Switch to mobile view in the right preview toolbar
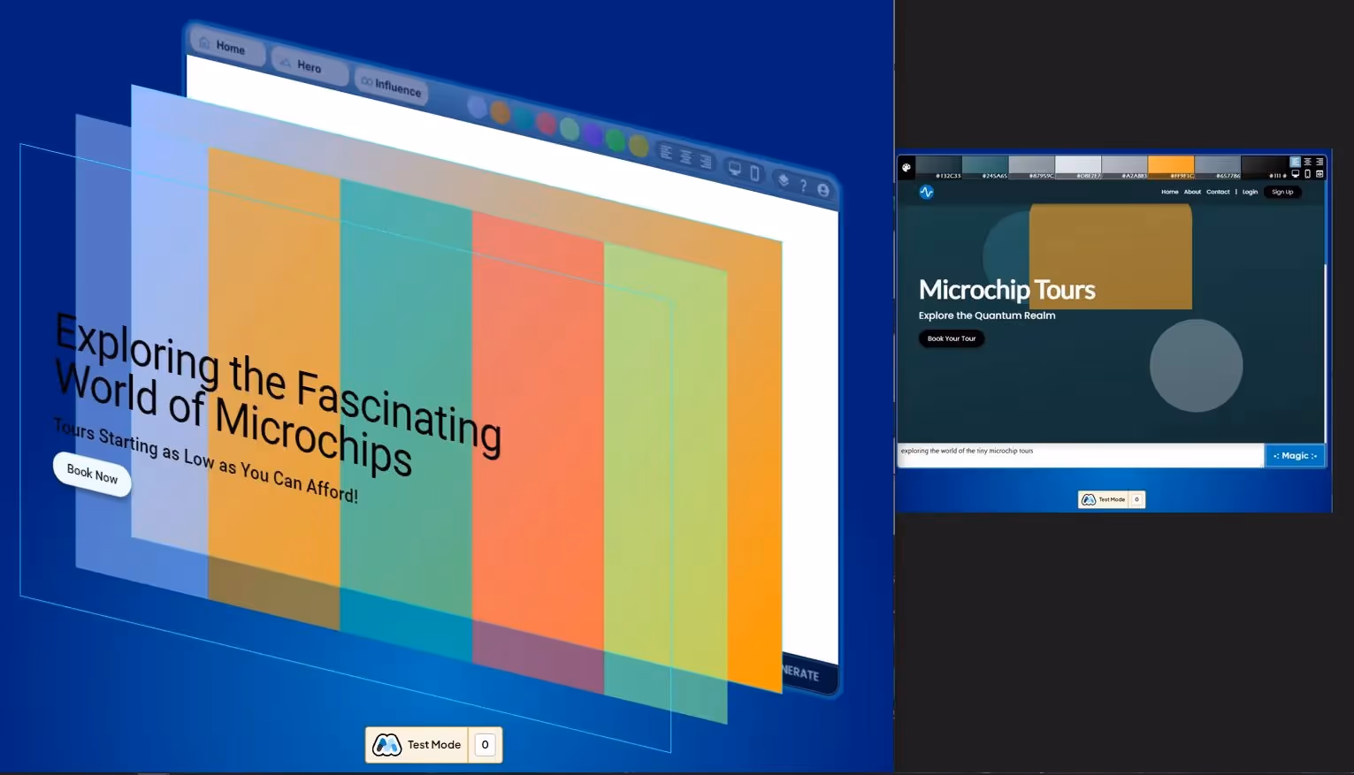 tap(1307, 174)
